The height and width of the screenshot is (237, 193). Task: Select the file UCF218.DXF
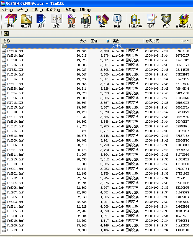coord(15,103)
